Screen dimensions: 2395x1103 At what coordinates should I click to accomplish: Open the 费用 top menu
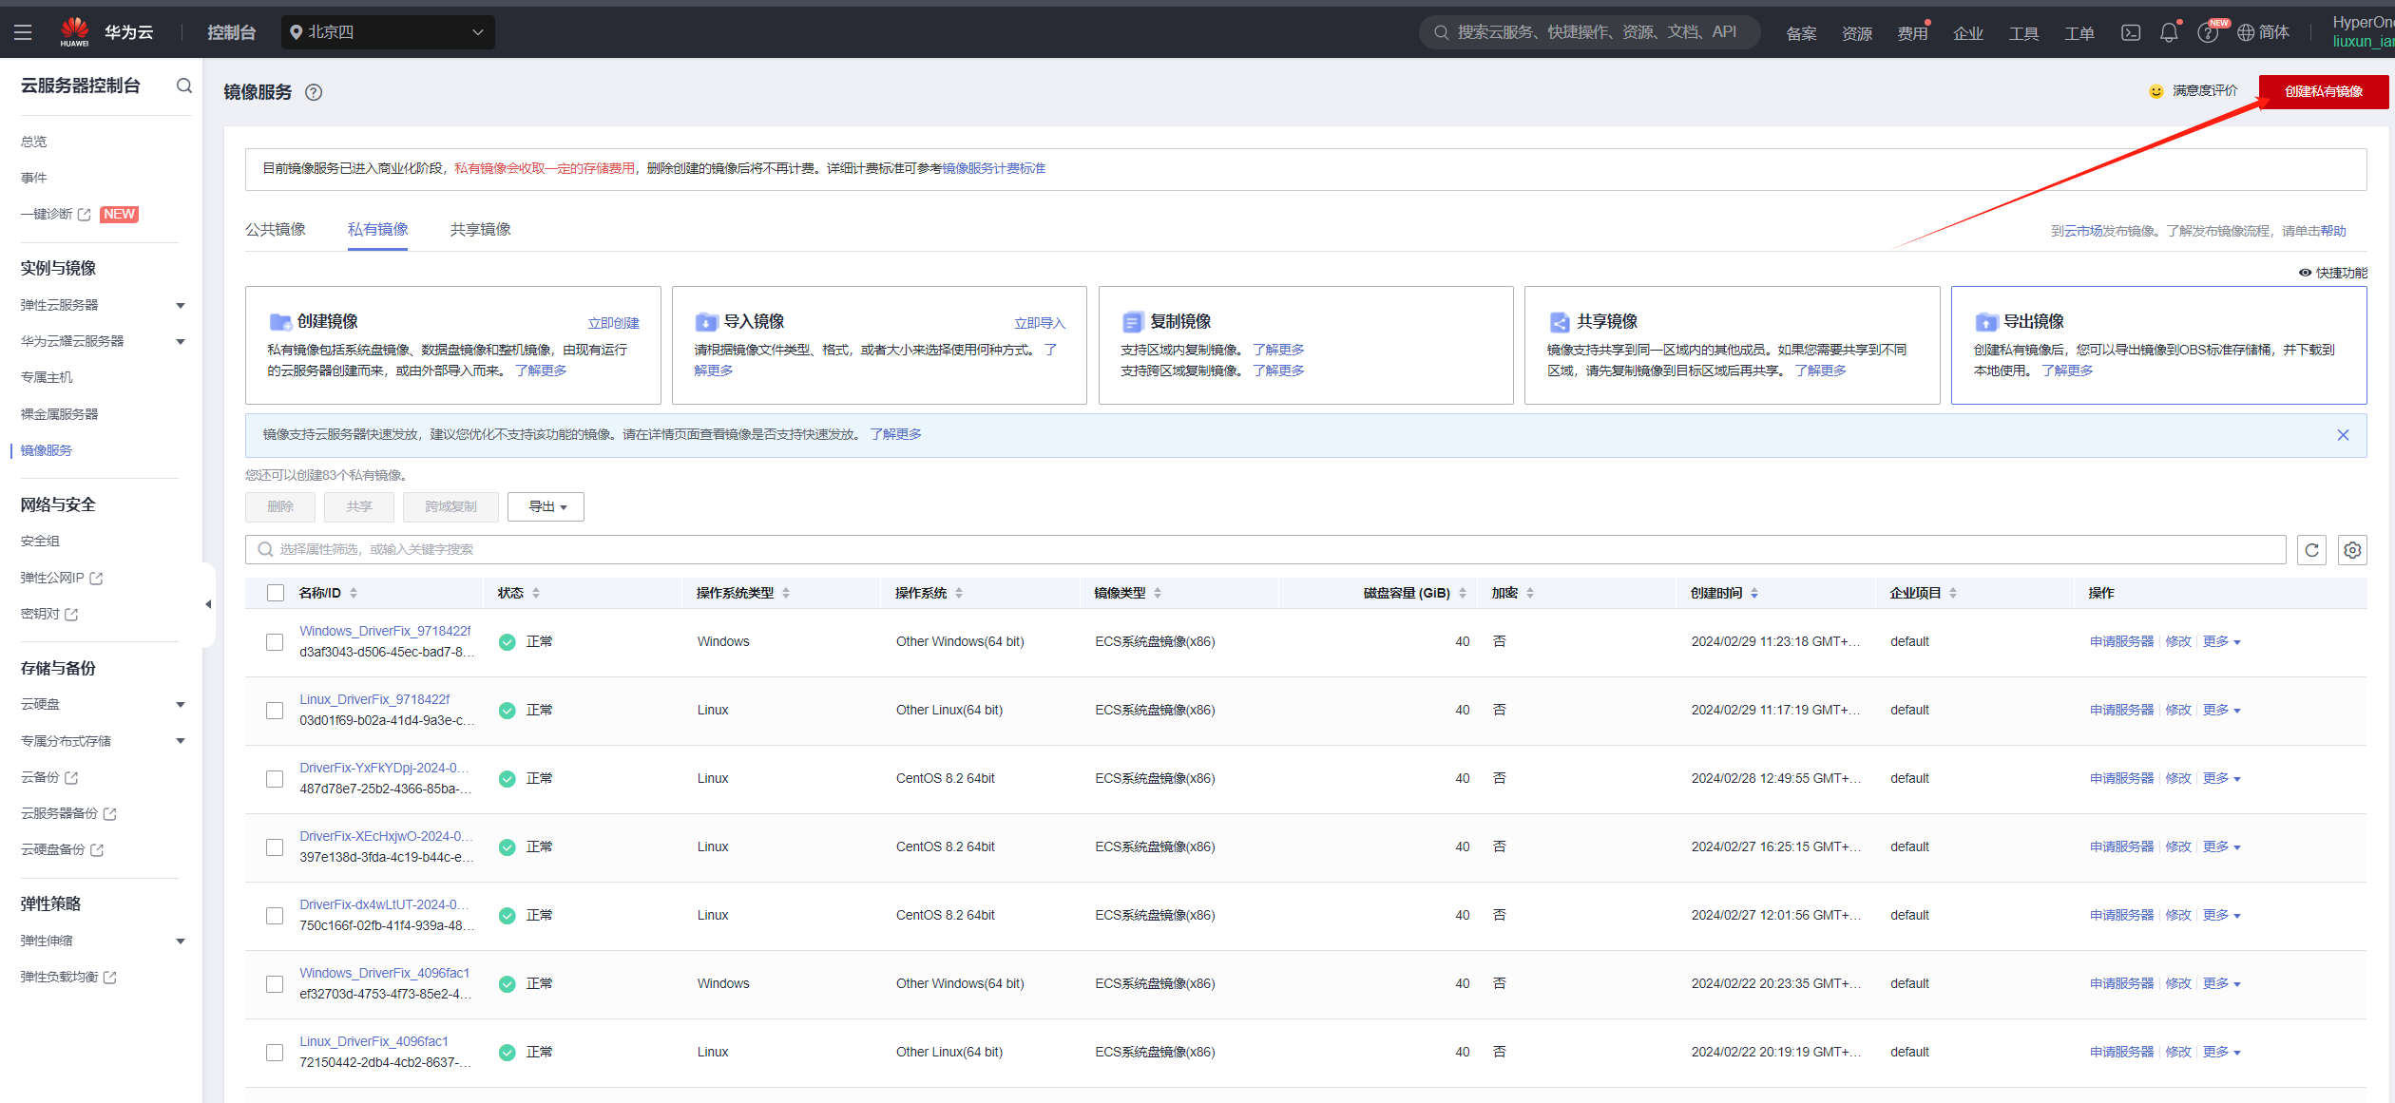click(x=1912, y=33)
